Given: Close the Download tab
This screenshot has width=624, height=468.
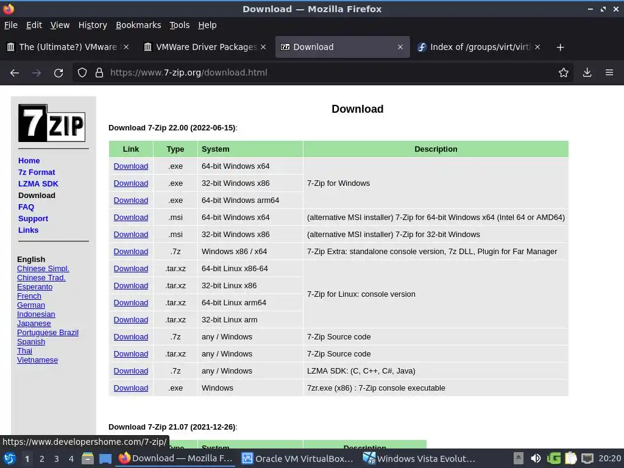Looking at the screenshot, I should point(400,48).
